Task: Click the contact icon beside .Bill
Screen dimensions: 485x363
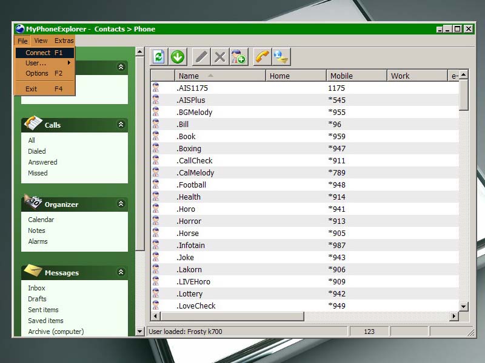Action: click(156, 124)
